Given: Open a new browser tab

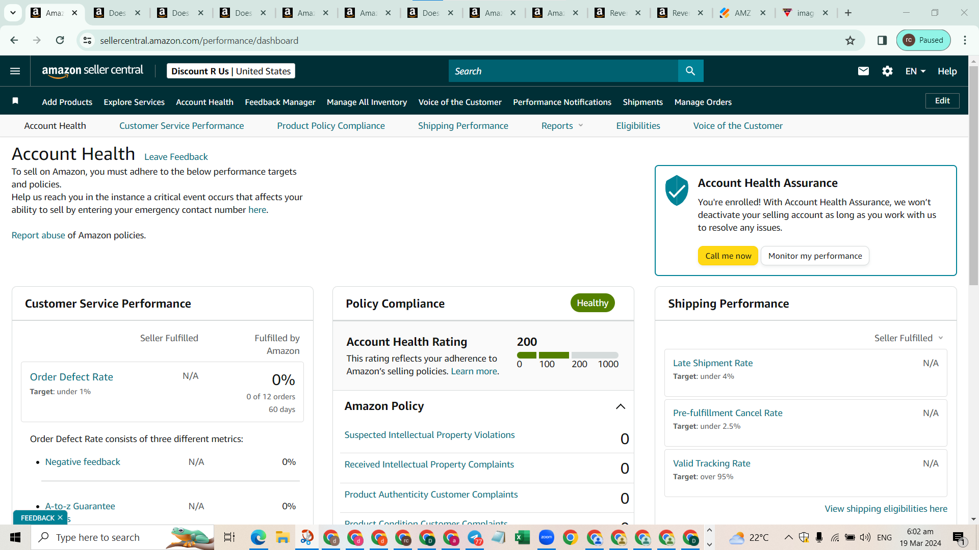Looking at the screenshot, I should 848,13.
